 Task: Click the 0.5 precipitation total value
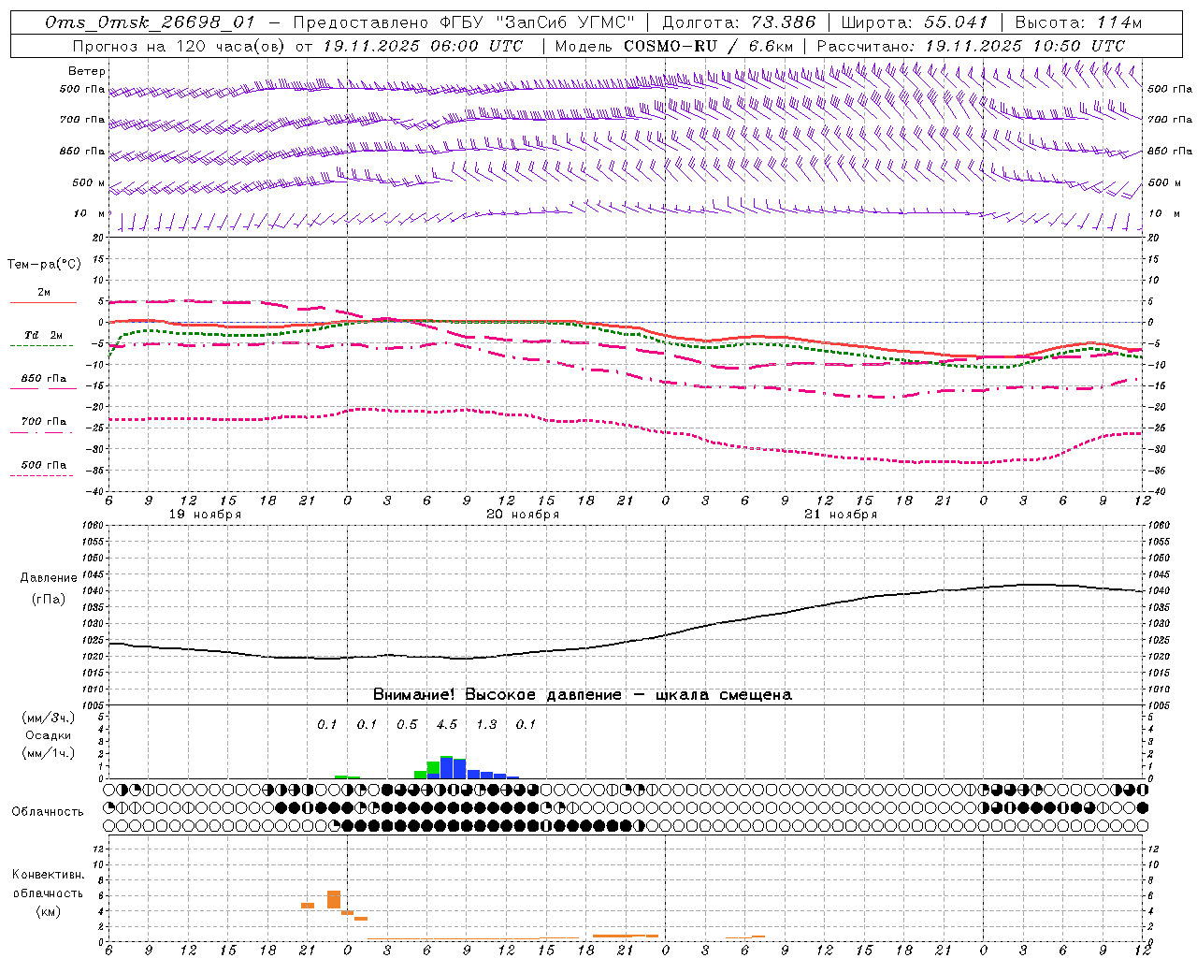(x=407, y=725)
